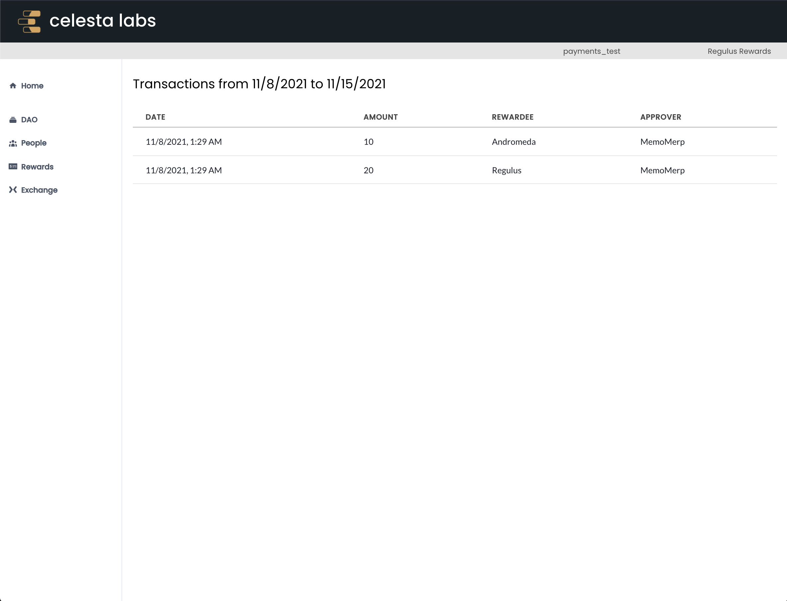Open the People page
The height and width of the screenshot is (601, 787).
click(x=34, y=143)
